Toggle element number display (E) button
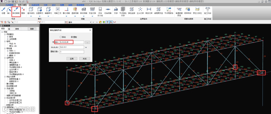Image resolution: width=271 pixels, height=114 pixels. click(111, 22)
